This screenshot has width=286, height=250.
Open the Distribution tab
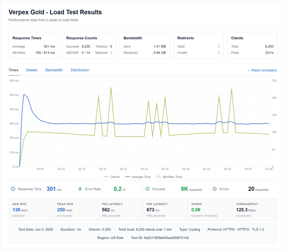point(80,70)
